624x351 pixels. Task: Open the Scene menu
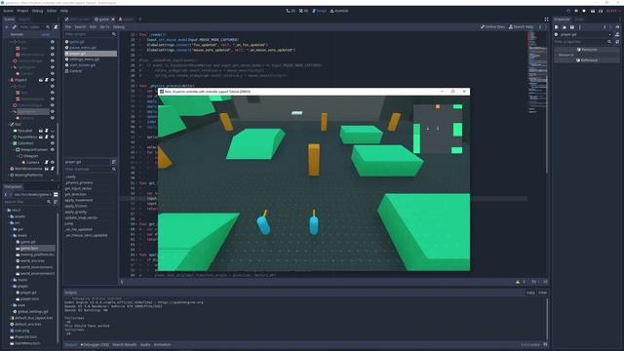(x=8, y=11)
